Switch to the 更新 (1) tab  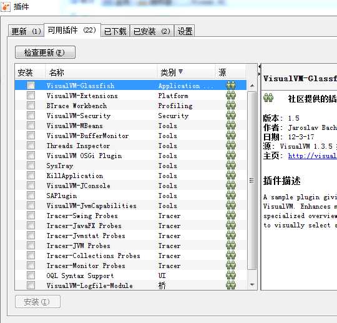(26, 31)
